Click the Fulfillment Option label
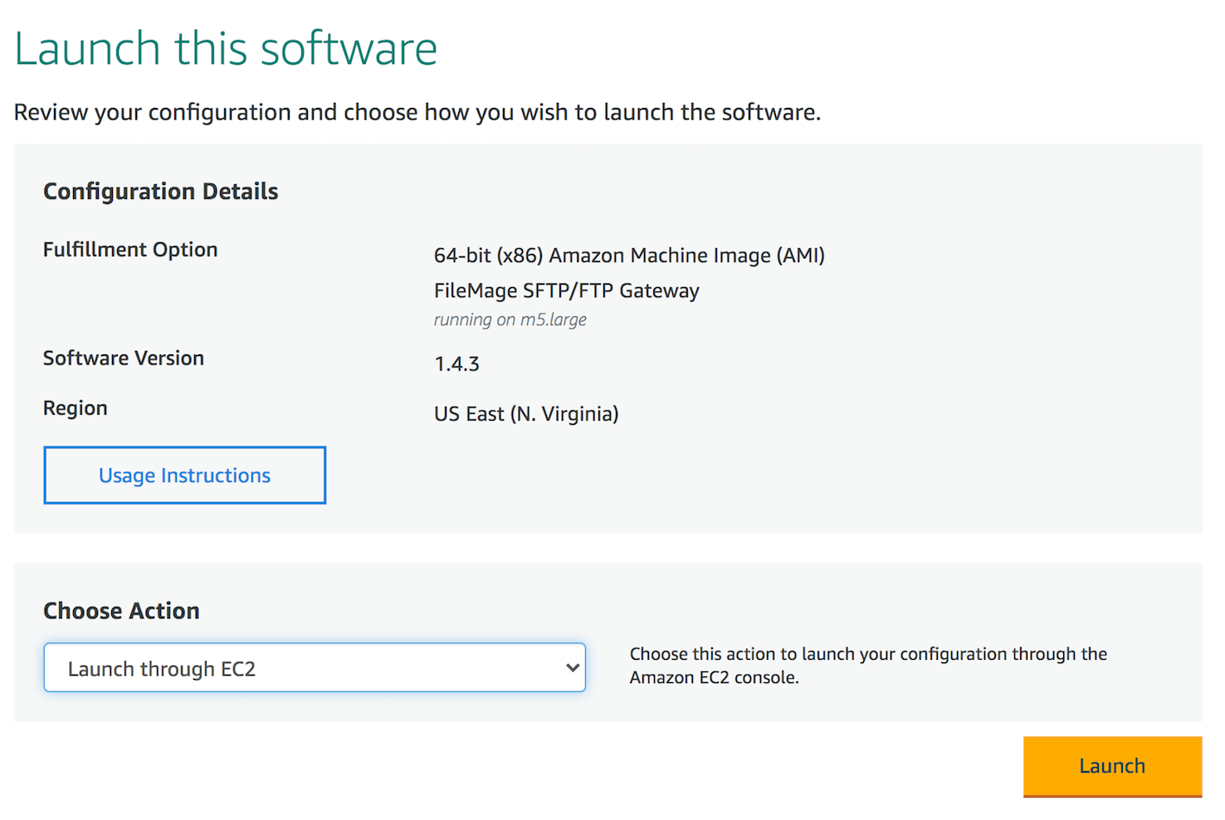This screenshot has width=1225, height=820. (x=130, y=250)
